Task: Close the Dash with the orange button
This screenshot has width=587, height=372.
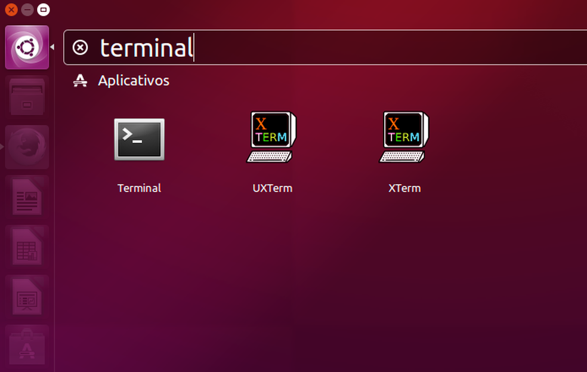Action: pyautogui.click(x=11, y=10)
